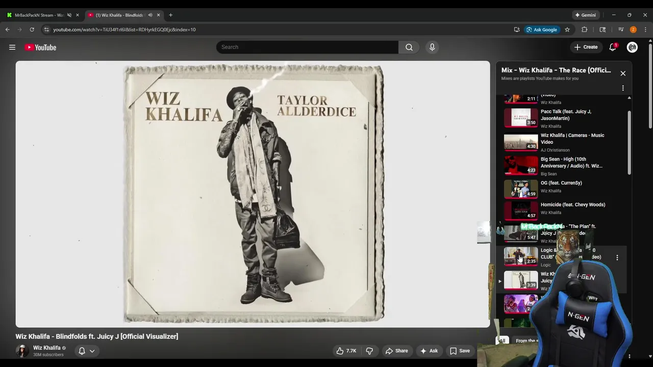The height and width of the screenshot is (367, 653).
Task: Click the YouTube search box
Action: (x=307, y=47)
